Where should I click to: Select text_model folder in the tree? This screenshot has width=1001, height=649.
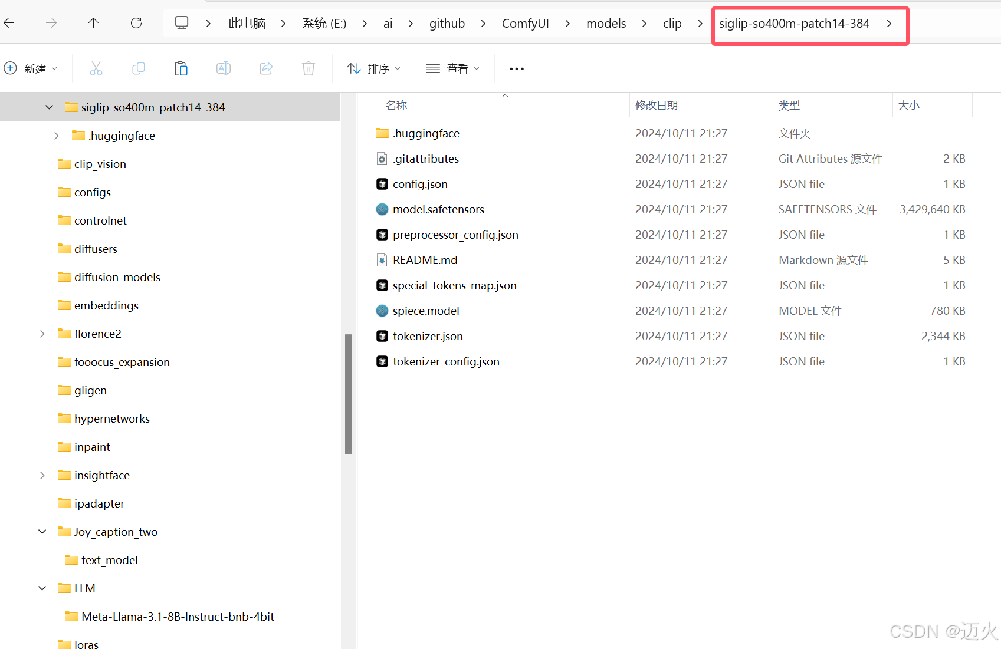102,560
